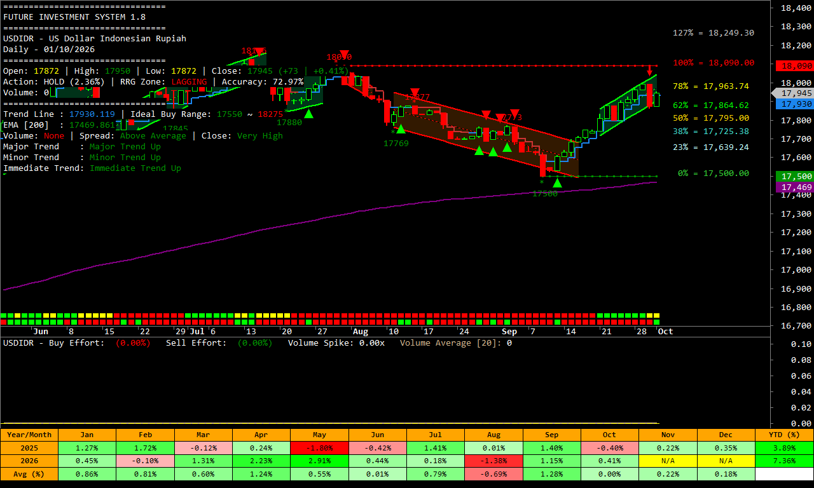Viewport: 814px width, 488px height.
Task: Click the 'Action: HOLD (2.36%)' readout
Action: pyautogui.click(x=54, y=82)
